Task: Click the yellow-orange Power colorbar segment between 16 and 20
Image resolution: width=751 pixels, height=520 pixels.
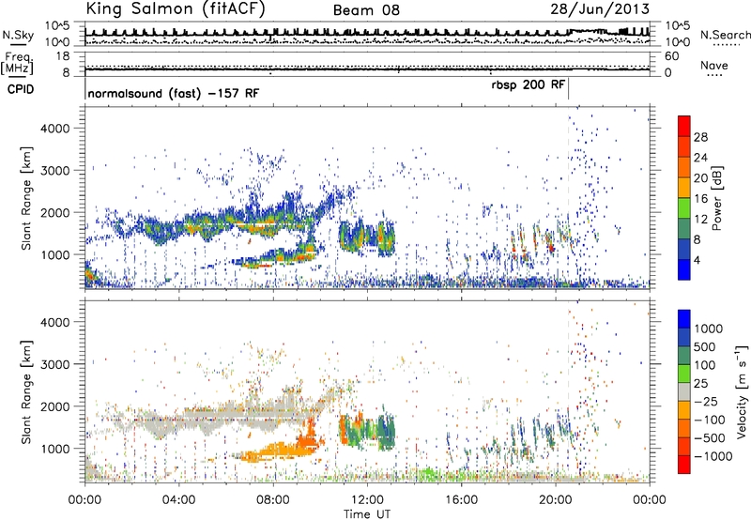Action: 684,187
